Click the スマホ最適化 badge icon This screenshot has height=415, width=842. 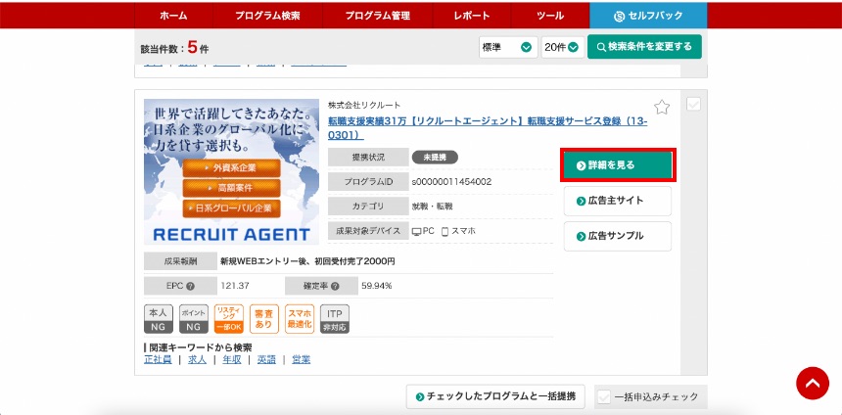point(300,319)
